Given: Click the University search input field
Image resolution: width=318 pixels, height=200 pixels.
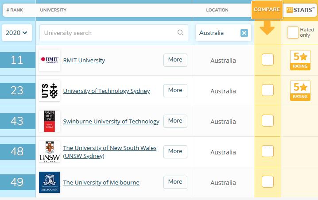Looking at the screenshot, I should click(x=109, y=33).
